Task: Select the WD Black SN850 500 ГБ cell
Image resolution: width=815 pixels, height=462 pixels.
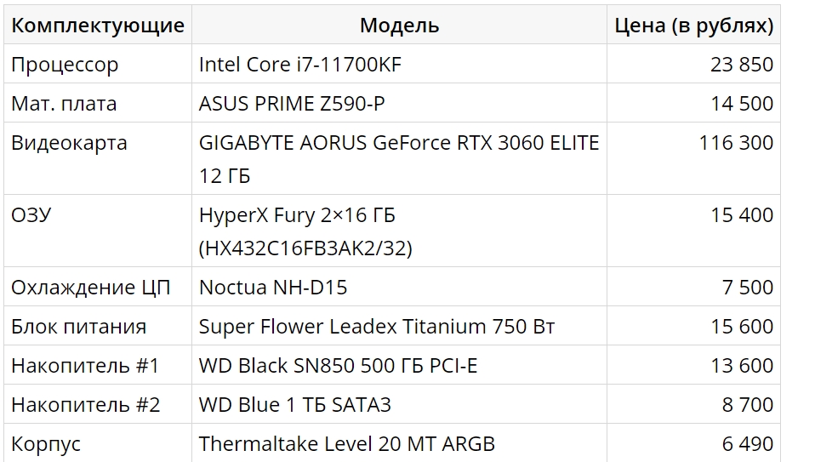Action: point(338,366)
